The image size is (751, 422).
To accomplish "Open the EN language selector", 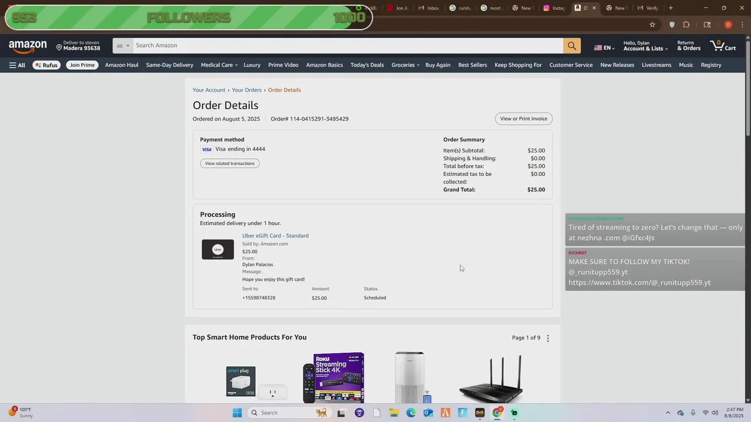I will pos(604,47).
